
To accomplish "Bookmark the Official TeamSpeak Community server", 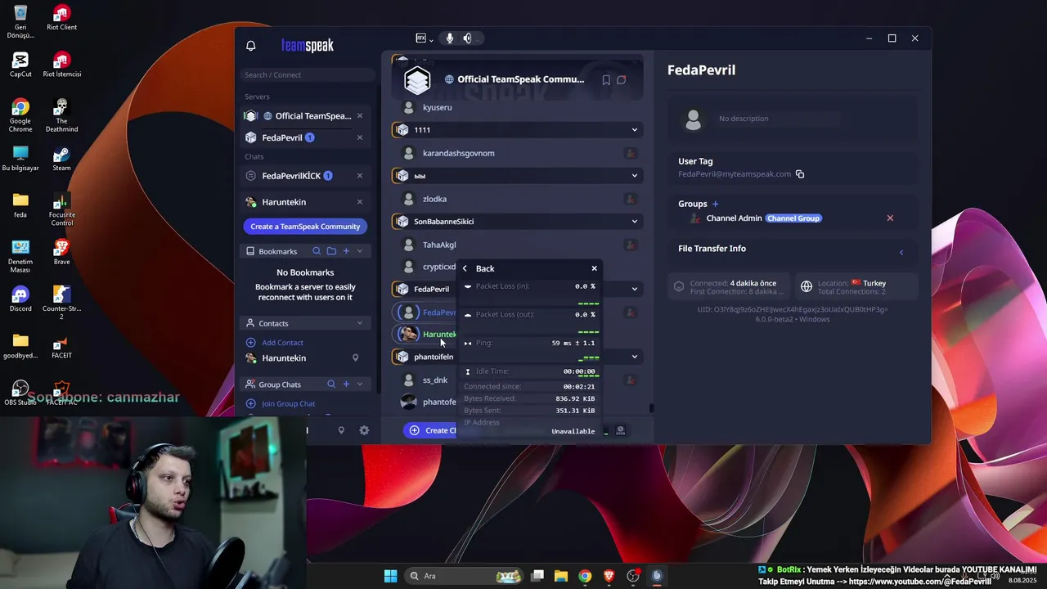I will coord(606,80).
